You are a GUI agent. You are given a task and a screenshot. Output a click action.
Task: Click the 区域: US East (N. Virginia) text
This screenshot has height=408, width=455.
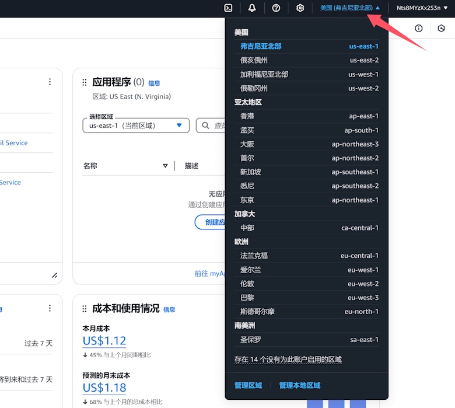[131, 96]
